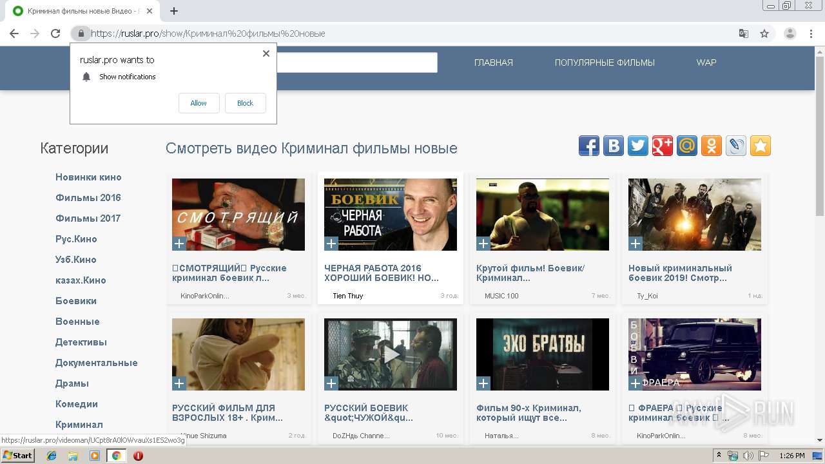Select Детективы category
Viewport: 825px width, 464px height.
(x=81, y=342)
